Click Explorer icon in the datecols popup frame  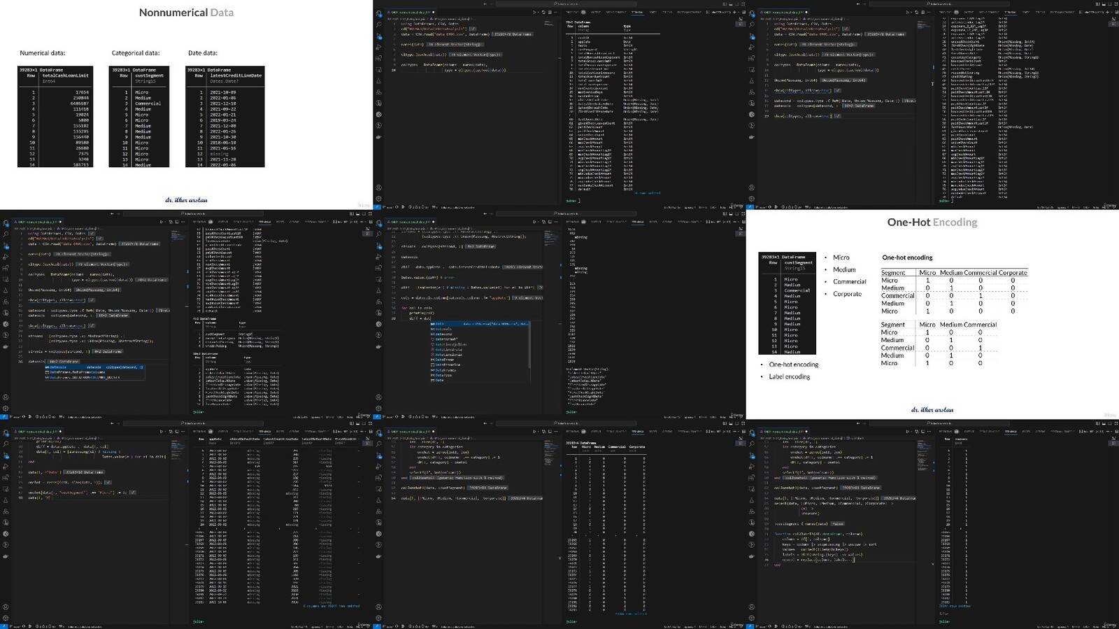click(x=6, y=223)
